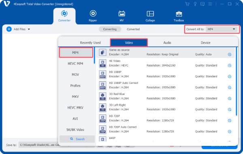
Task: Click the 4K Video preset icon
Action: coord(102,64)
